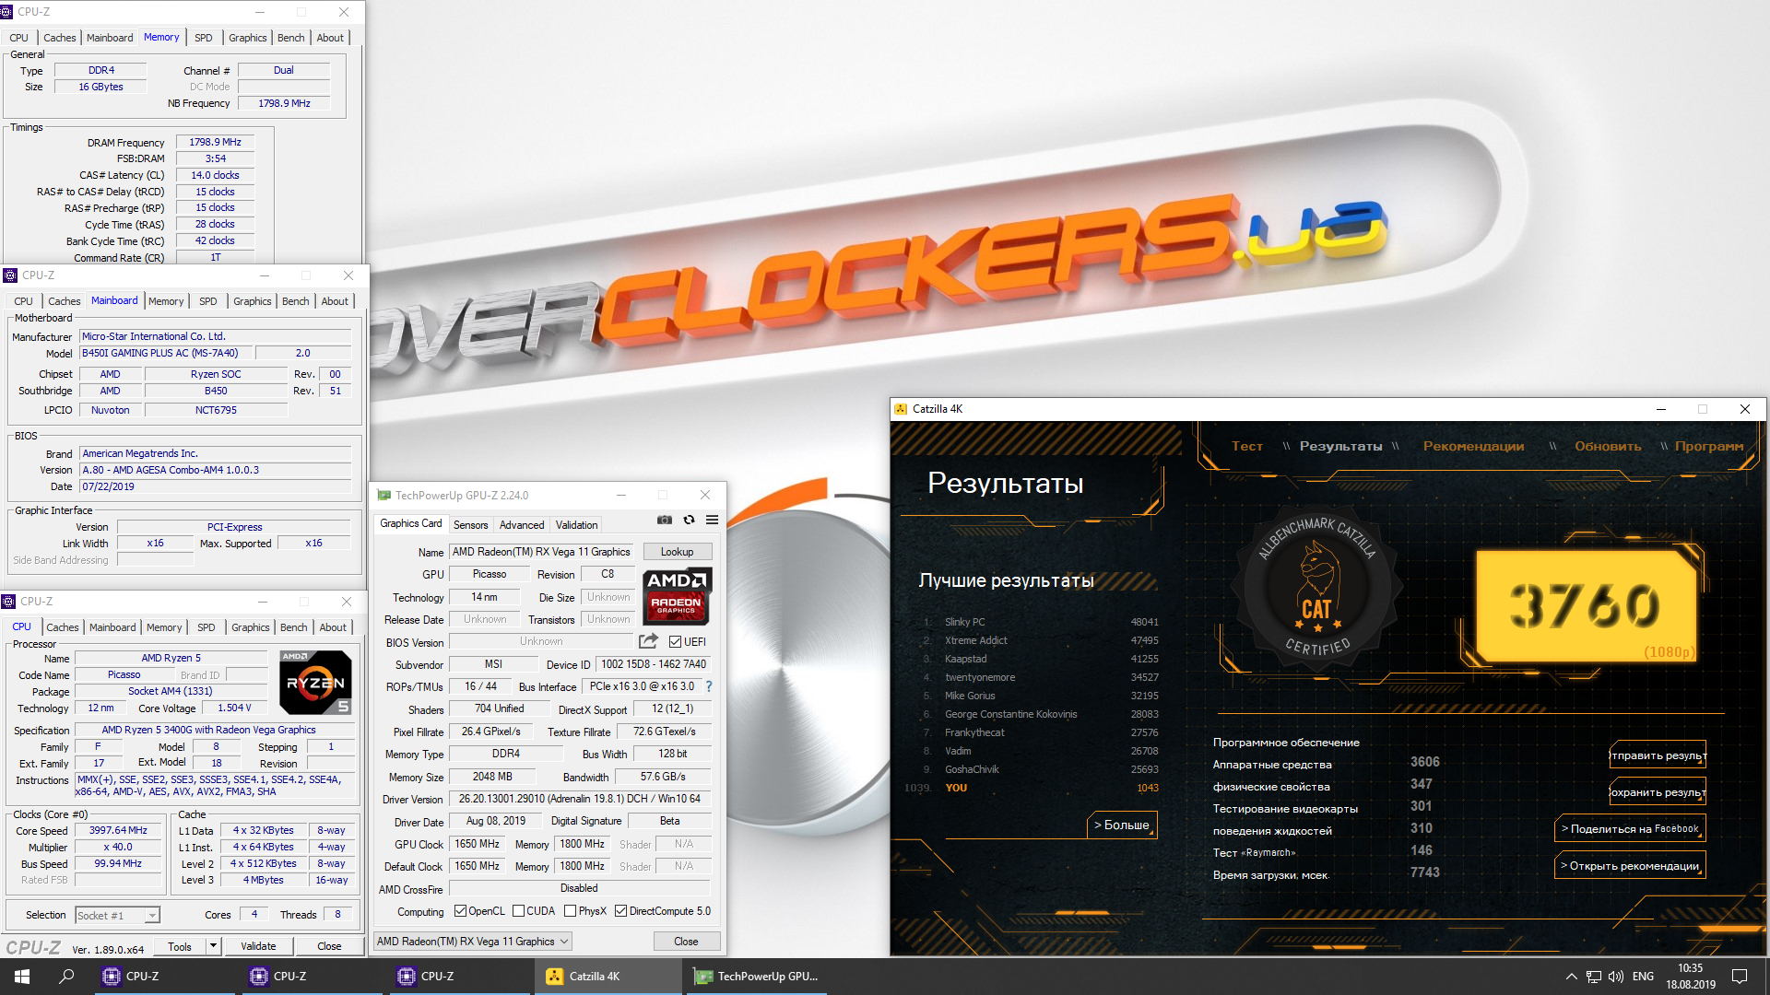The image size is (1770, 995).
Task: Click the Ryzen 5 processor logo
Action: (x=315, y=683)
